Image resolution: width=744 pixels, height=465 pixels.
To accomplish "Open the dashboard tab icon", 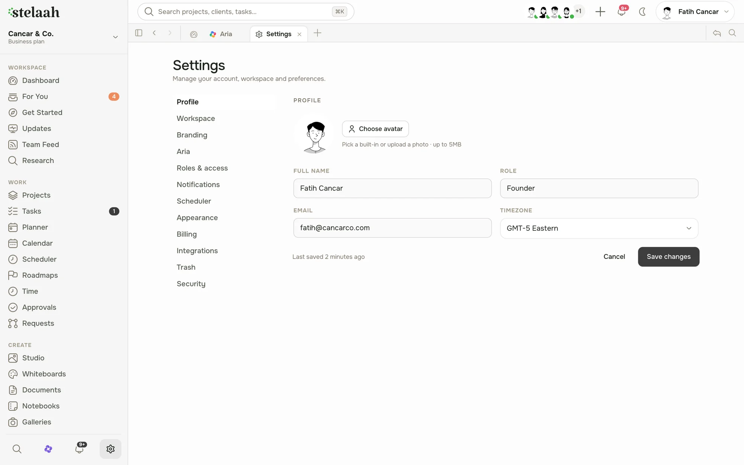I will tap(194, 34).
